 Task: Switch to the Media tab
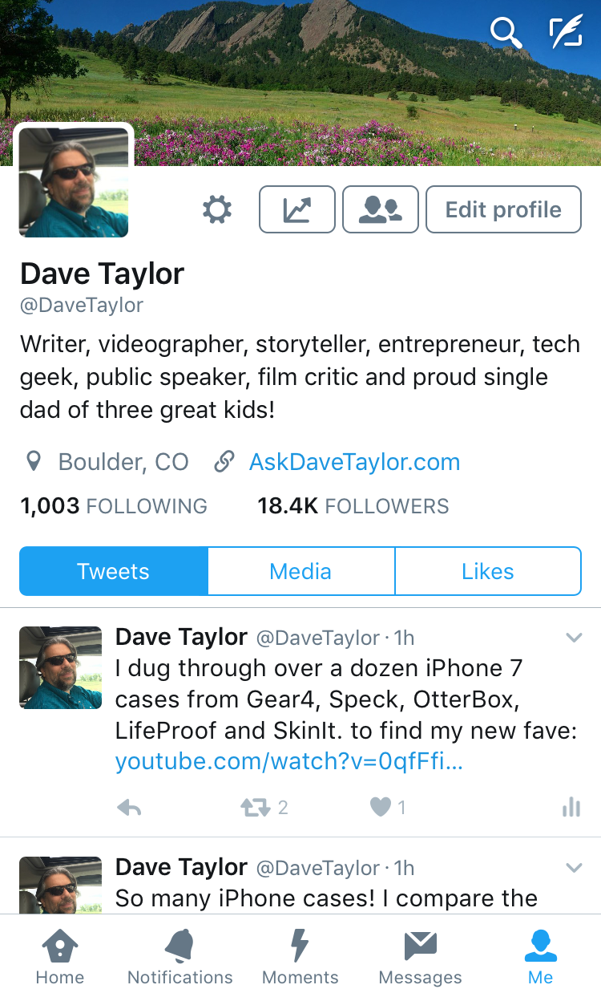(300, 571)
